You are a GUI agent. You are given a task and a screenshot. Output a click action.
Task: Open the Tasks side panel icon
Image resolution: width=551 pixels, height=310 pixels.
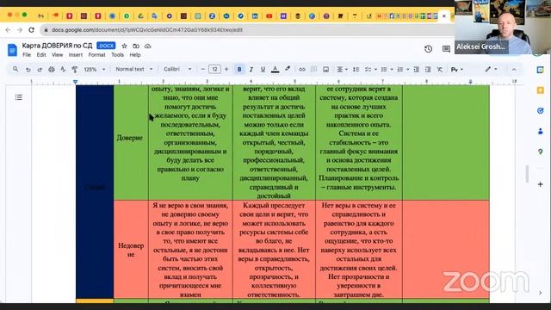[541, 111]
